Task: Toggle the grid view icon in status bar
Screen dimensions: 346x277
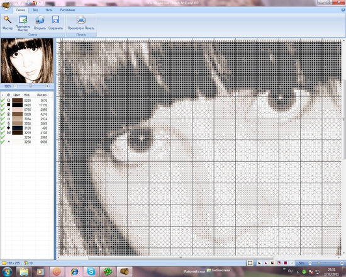Action: (x=250, y=263)
